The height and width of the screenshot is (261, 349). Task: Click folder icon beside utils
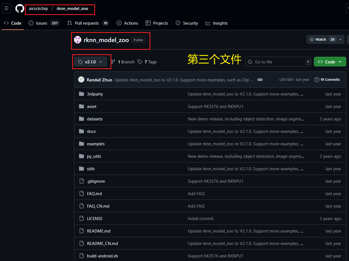coord(81,169)
